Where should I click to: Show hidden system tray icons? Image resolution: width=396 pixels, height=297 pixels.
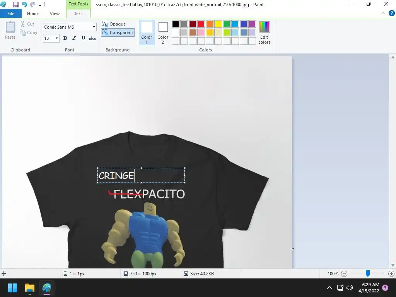(329, 288)
